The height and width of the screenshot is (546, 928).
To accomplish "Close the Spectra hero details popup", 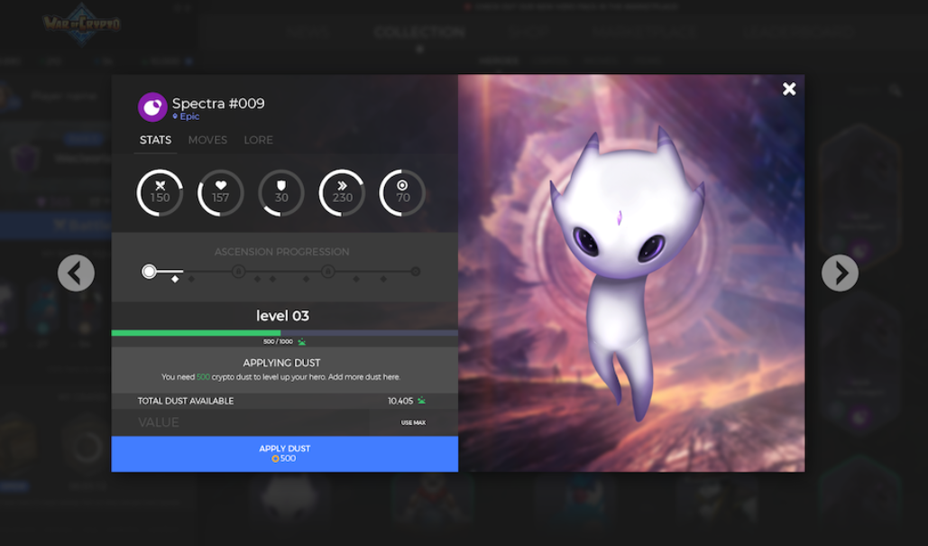I will 789,88.
